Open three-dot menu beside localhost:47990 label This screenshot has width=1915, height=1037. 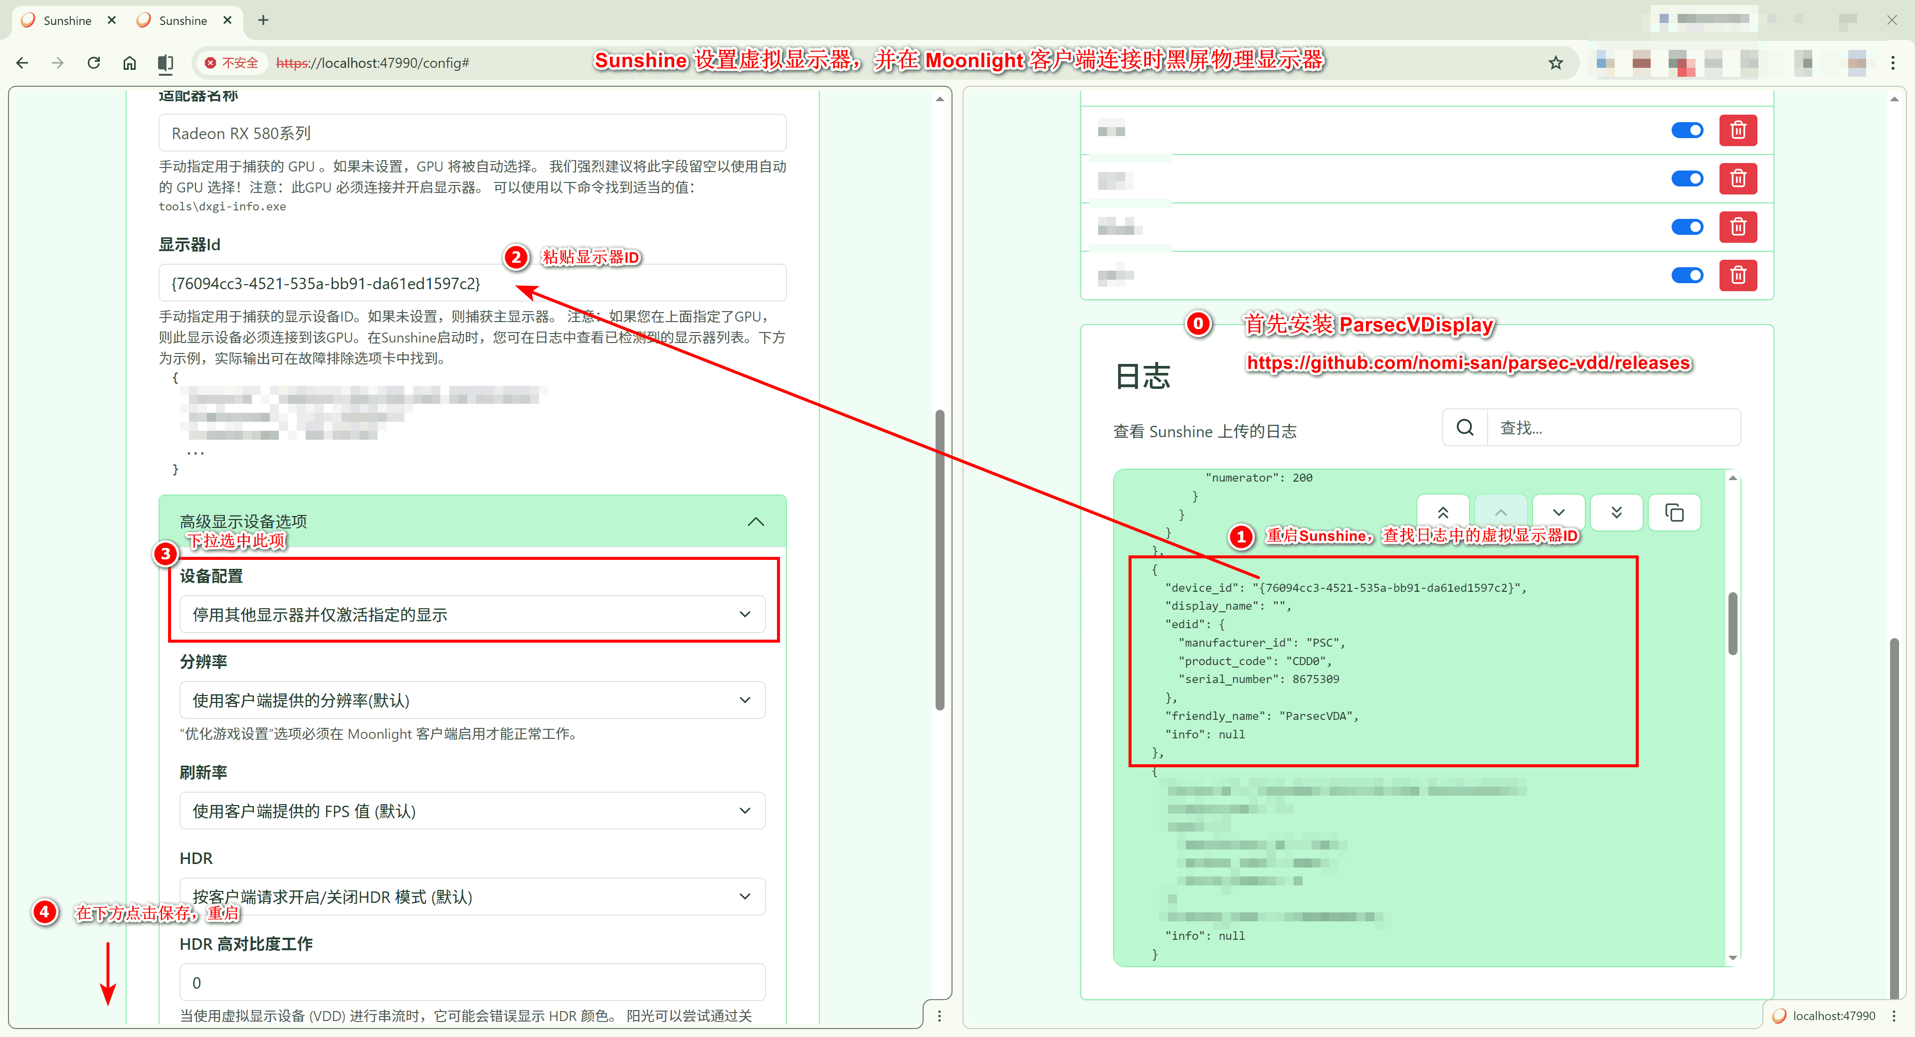[x=1894, y=1016]
